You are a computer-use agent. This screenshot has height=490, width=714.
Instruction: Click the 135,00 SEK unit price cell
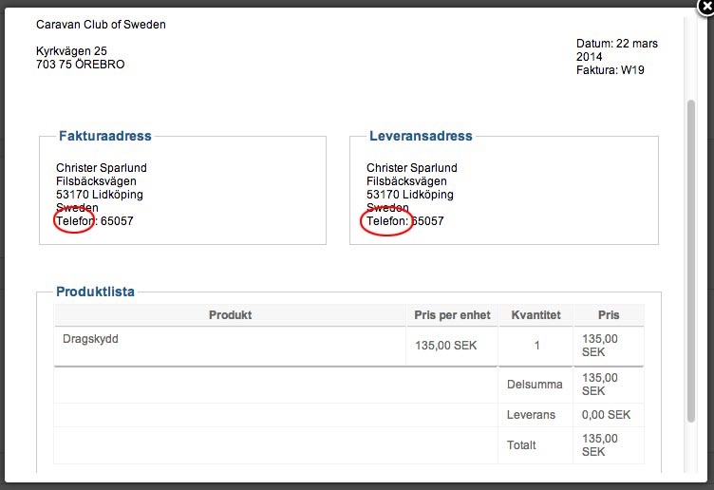pos(446,346)
